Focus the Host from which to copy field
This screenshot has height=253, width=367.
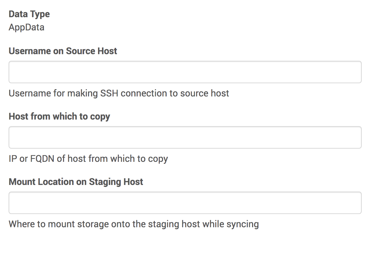pos(185,137)
